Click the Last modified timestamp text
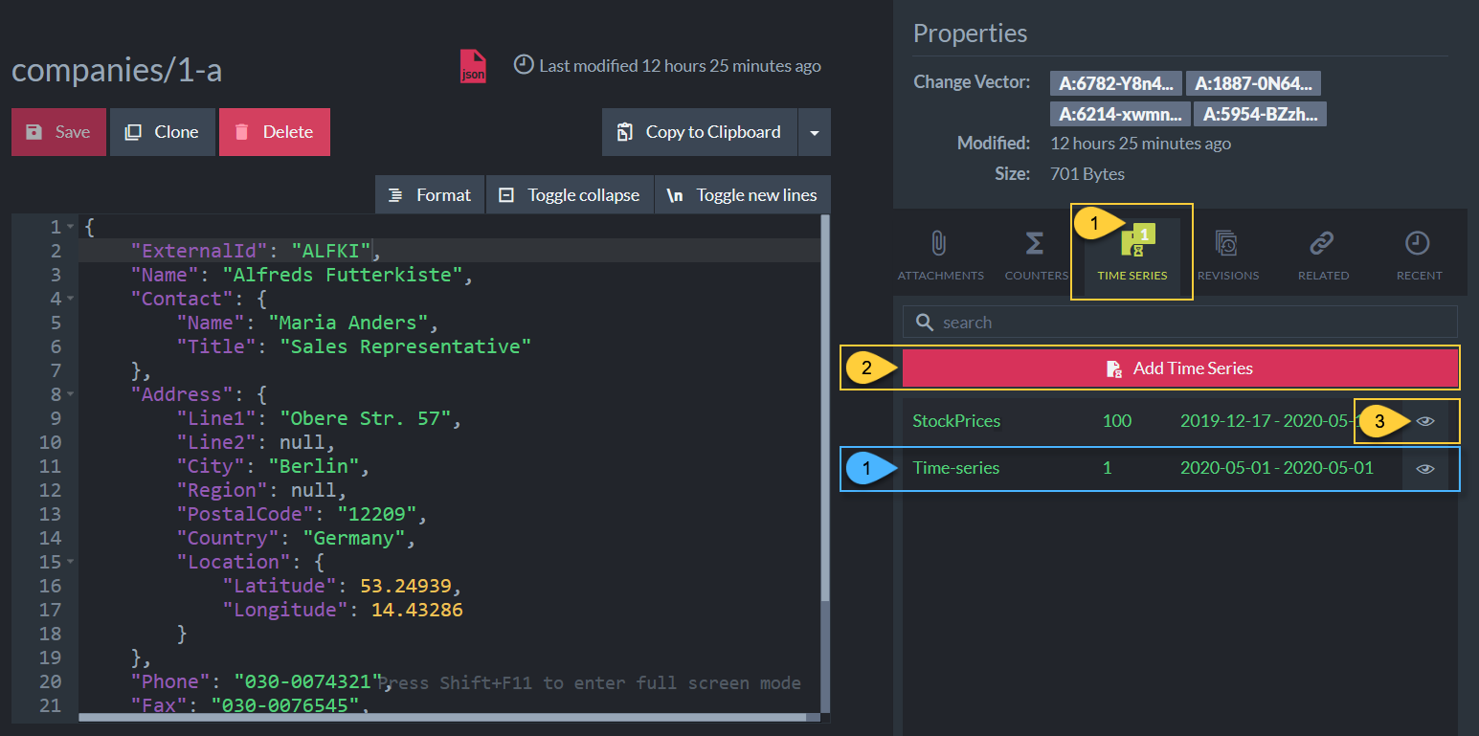This screenshot has width=1479, height=736. 680,66
